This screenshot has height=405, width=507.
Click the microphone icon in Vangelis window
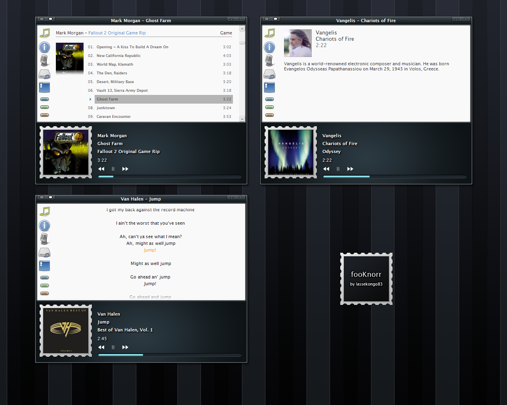coord(269,61)
